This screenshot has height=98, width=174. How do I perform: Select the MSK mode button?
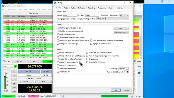[x=14, y=83]
